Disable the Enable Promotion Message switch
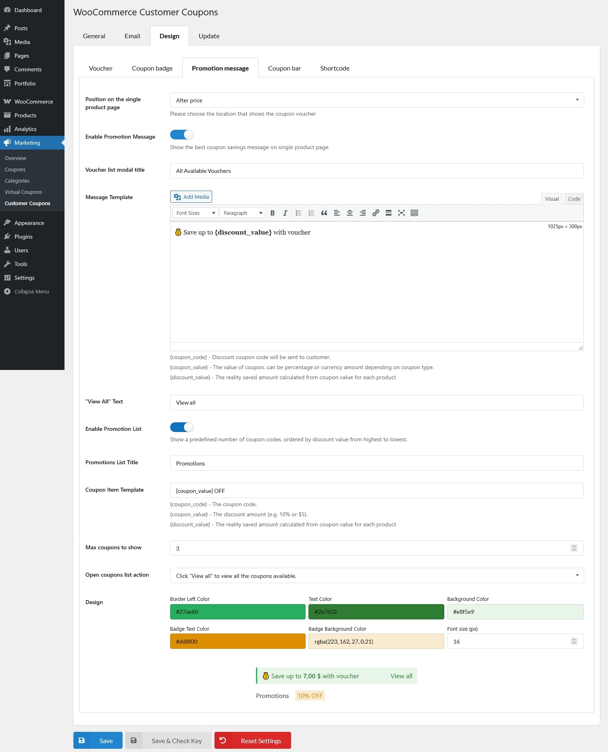The width and height of the screenshot is (608, 752). pyautogui.click(x=182, y=135)
